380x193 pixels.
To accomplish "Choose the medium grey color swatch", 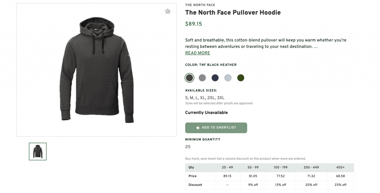I will 202,78.
